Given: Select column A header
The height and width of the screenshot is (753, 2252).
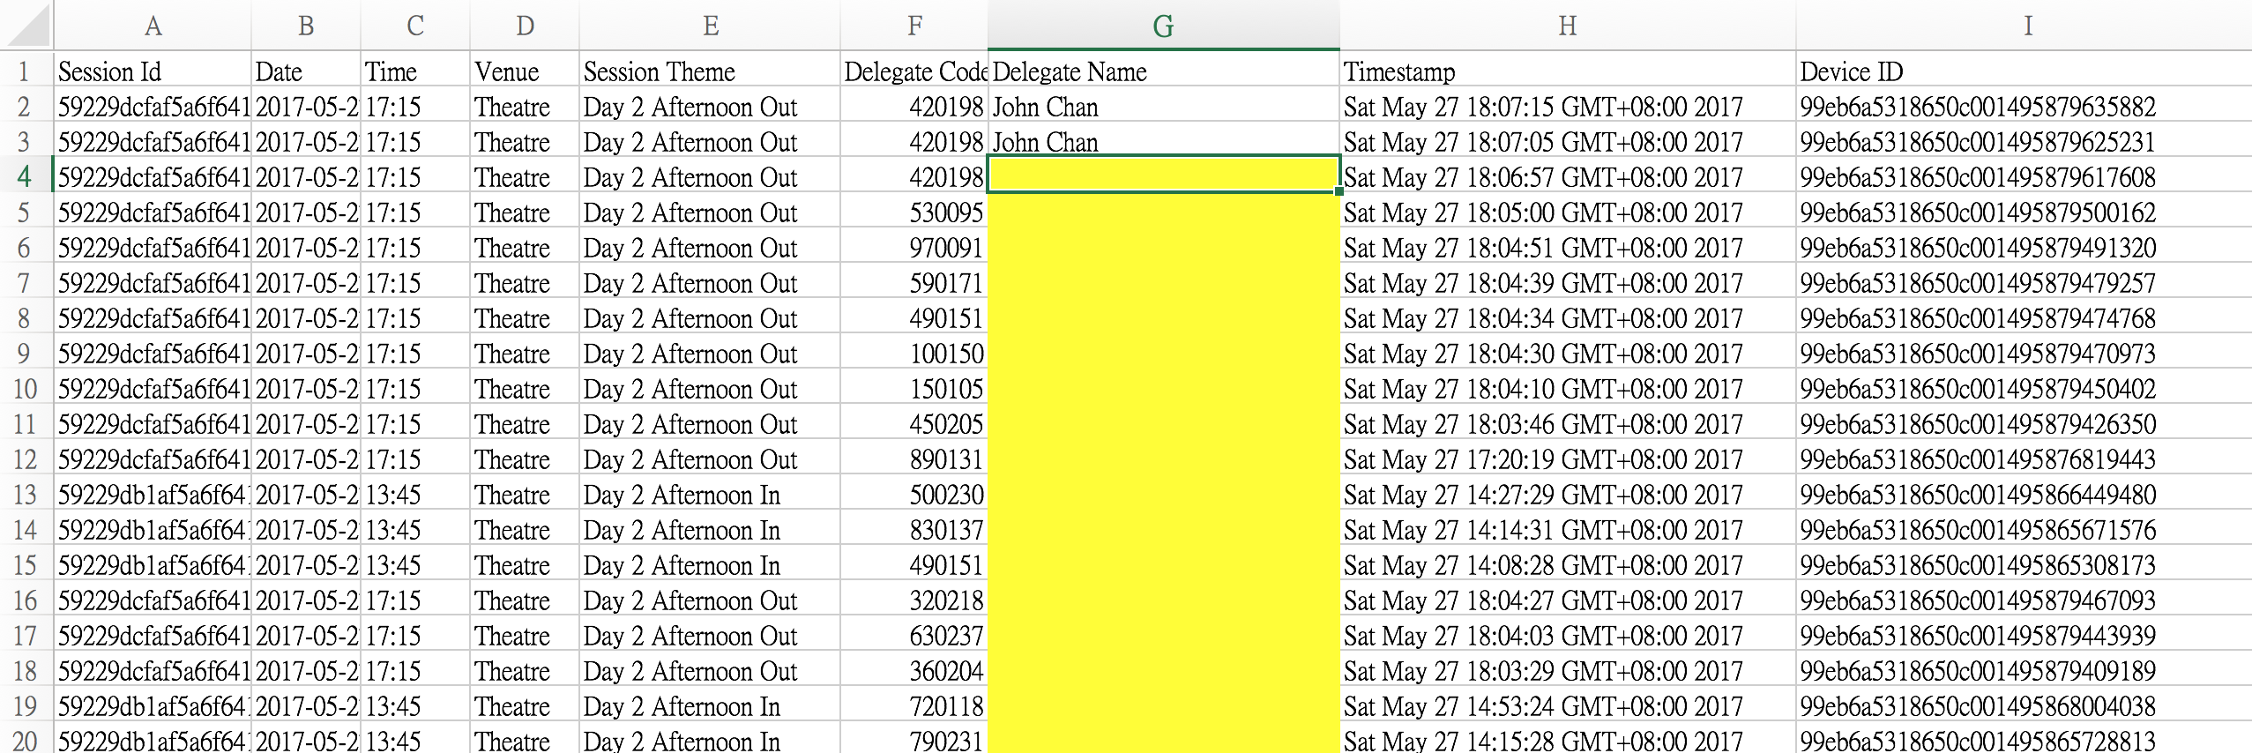Looking at the screenshot, I should [153, 26].
